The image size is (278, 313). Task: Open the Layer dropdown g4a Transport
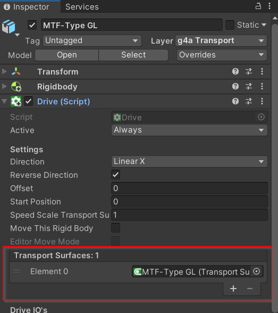[x=221, y=40]
